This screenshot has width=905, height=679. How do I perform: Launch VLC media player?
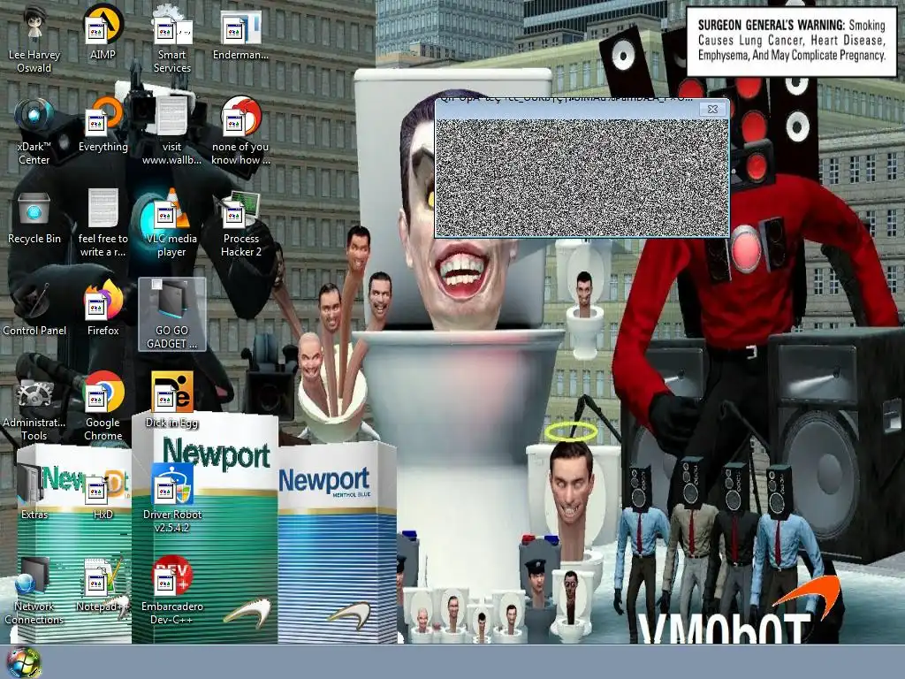[172, 224]
